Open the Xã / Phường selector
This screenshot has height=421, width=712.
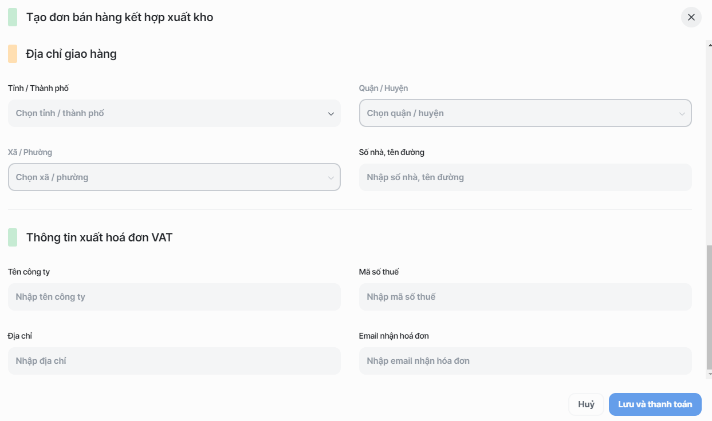174,177
